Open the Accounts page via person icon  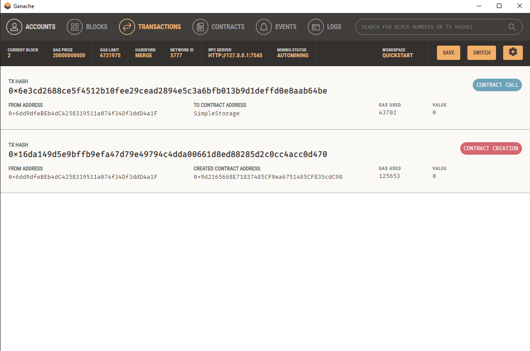click(x=14, y=27)
